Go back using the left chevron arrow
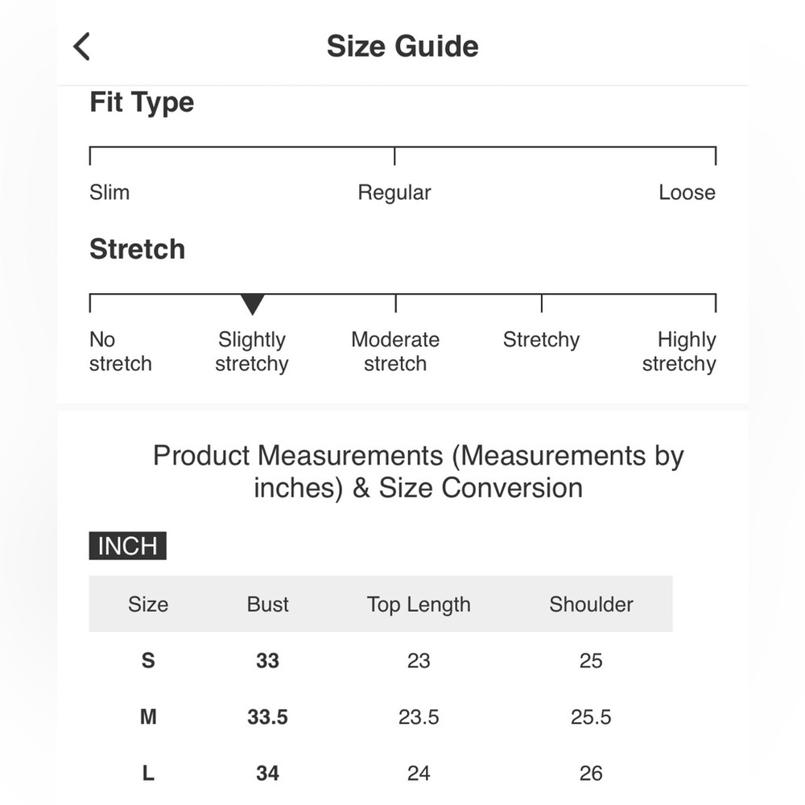The width and height of the screenshot is (805, 805). click(x=81, y=46)
